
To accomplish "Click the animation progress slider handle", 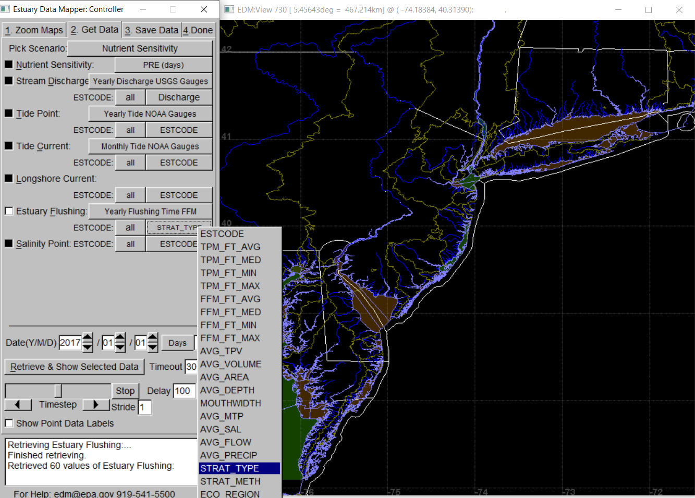I will click(x=57, y=390).
